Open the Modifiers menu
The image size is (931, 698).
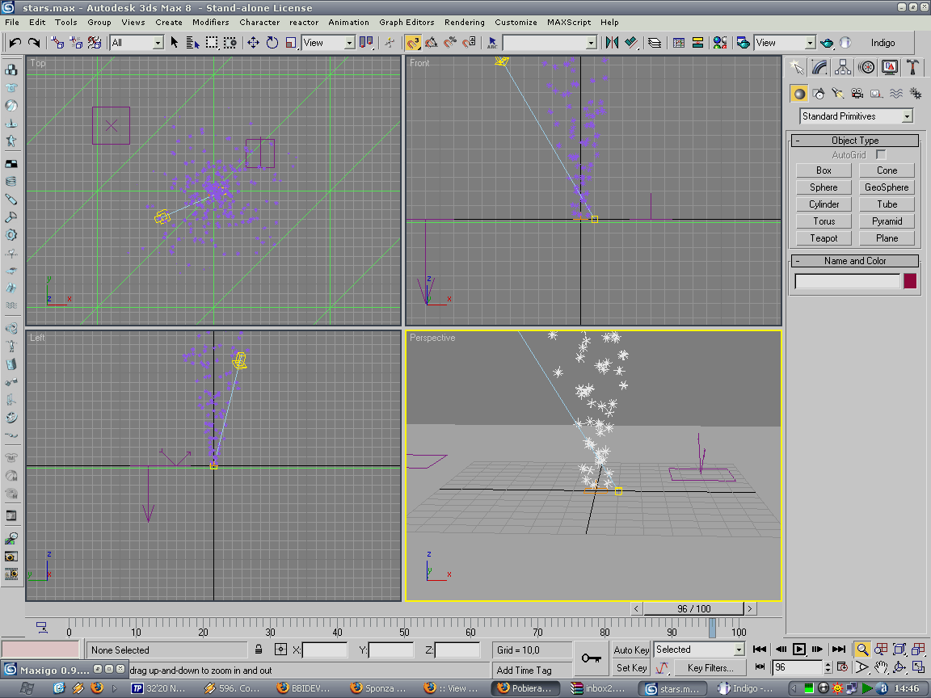tap(210, 22)
